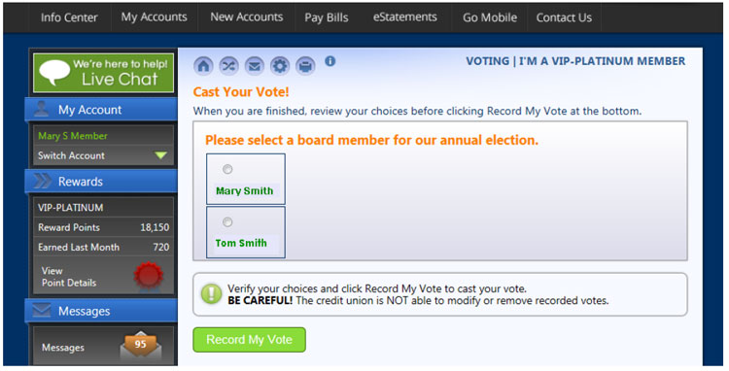
Task: Open settings gear icon
Action: [x=279, y=66]
